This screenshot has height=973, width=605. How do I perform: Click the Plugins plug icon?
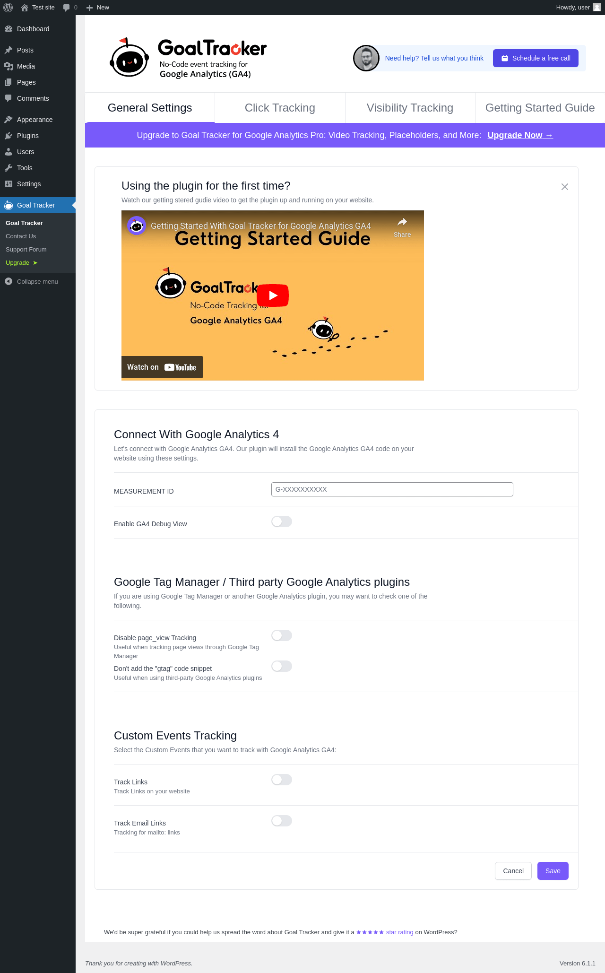point(9,136)
